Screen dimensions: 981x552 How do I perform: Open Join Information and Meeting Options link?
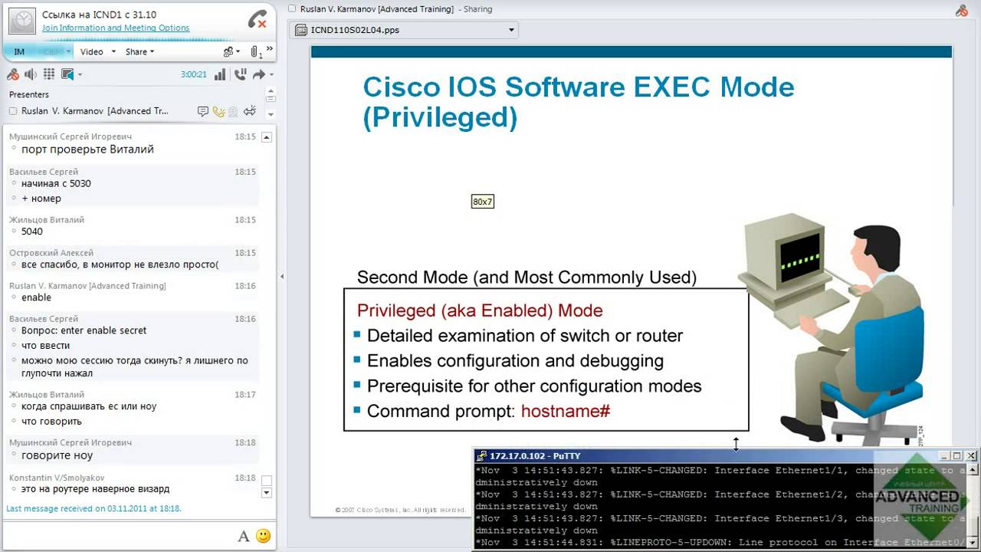point(116,28)
